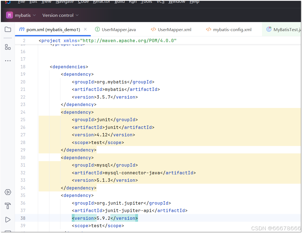The image size is (302, 233).
Task: Open the Project tool window folder icon
Action: click(8, 29)
